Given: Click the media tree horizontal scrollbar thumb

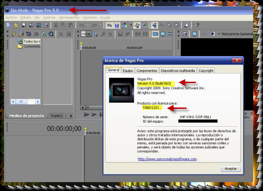Looking at the screenshot, I should click(x=21, y=101).
